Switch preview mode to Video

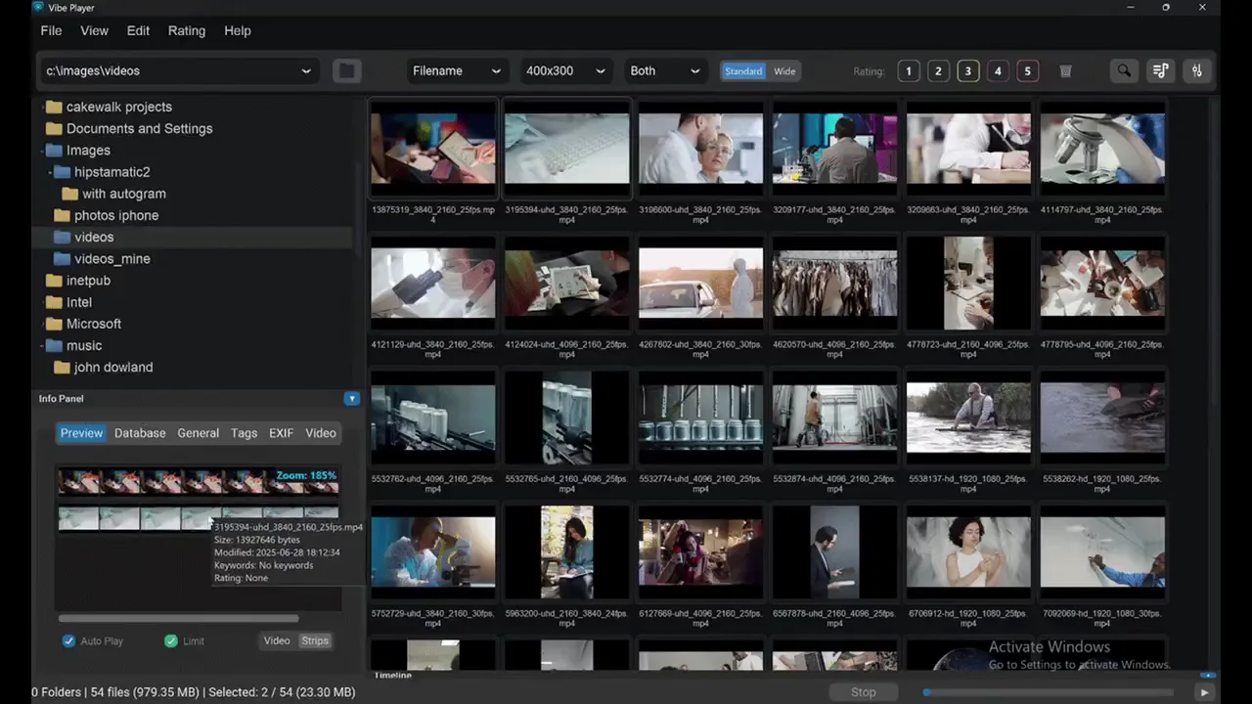[x=277, y=641]
